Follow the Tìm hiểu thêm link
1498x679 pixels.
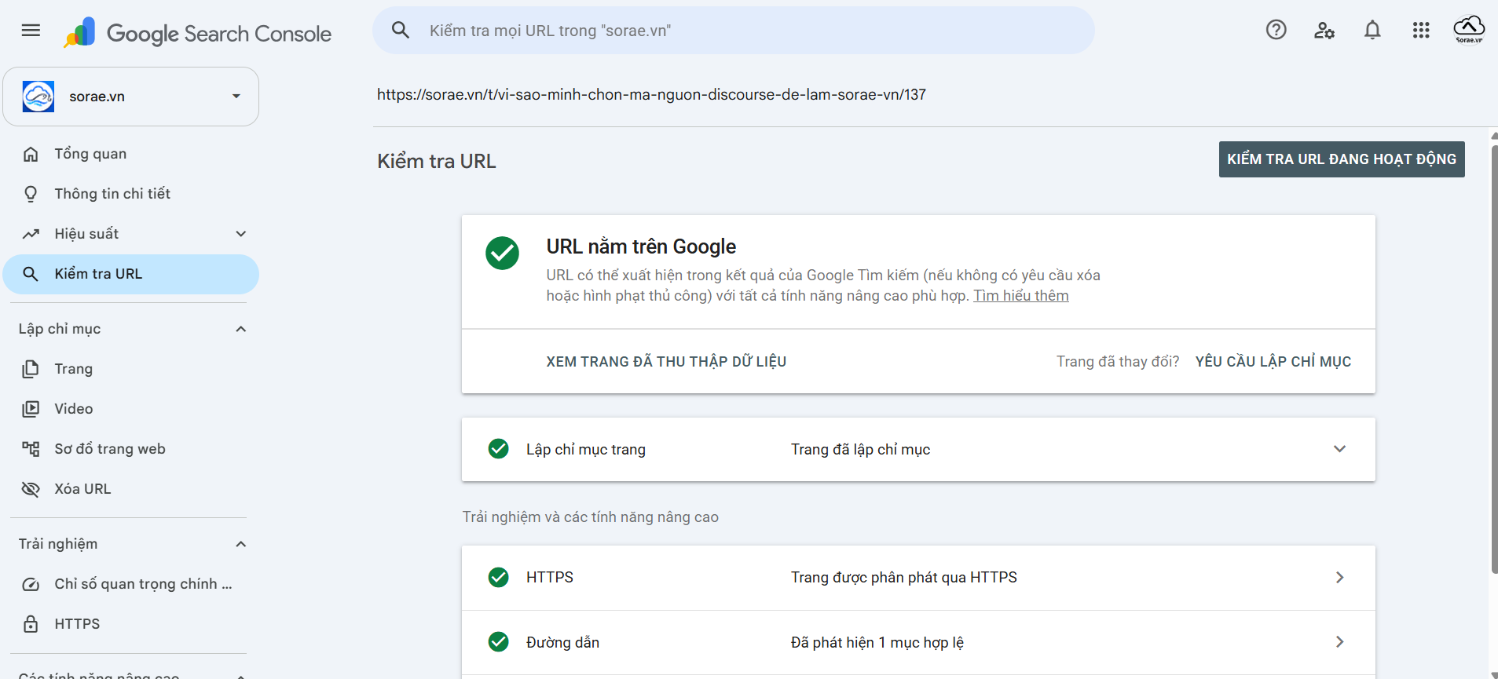click(1021, 295)
